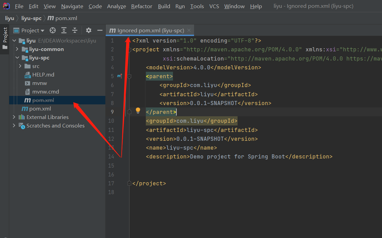Click the closing project tag
382x238 pixels.
point(149,184)
